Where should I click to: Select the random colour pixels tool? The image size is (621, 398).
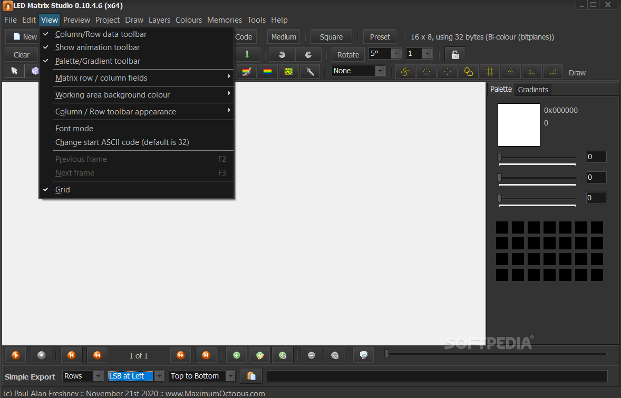(x=288, y=71)
